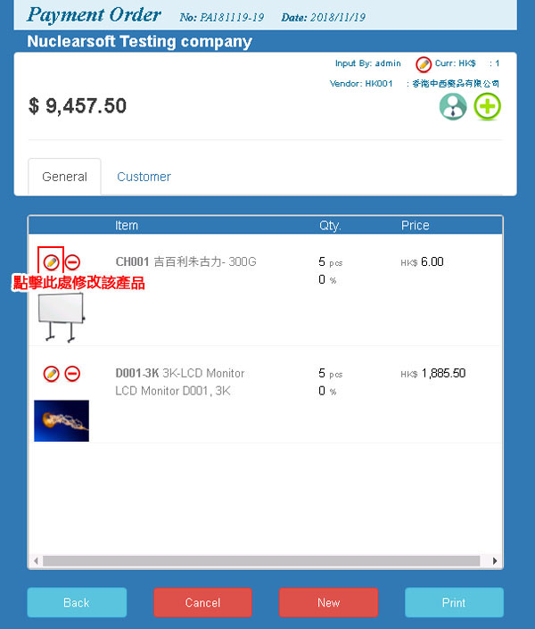Cancel the payment order
The width and height of the screenshot is (535, 629).
coord(202,602)
